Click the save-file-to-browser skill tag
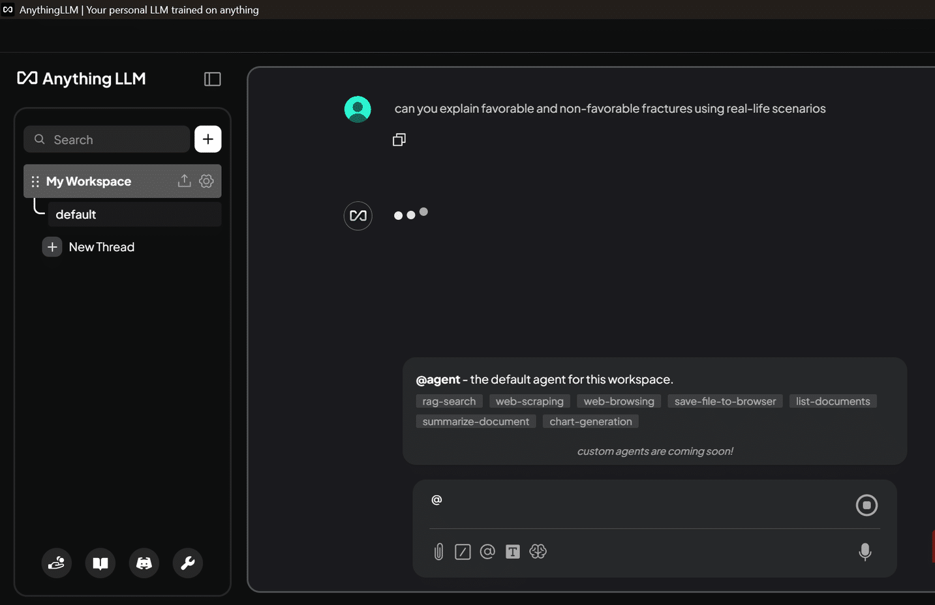This screenshot has width=935, height=605. (726, 401)
